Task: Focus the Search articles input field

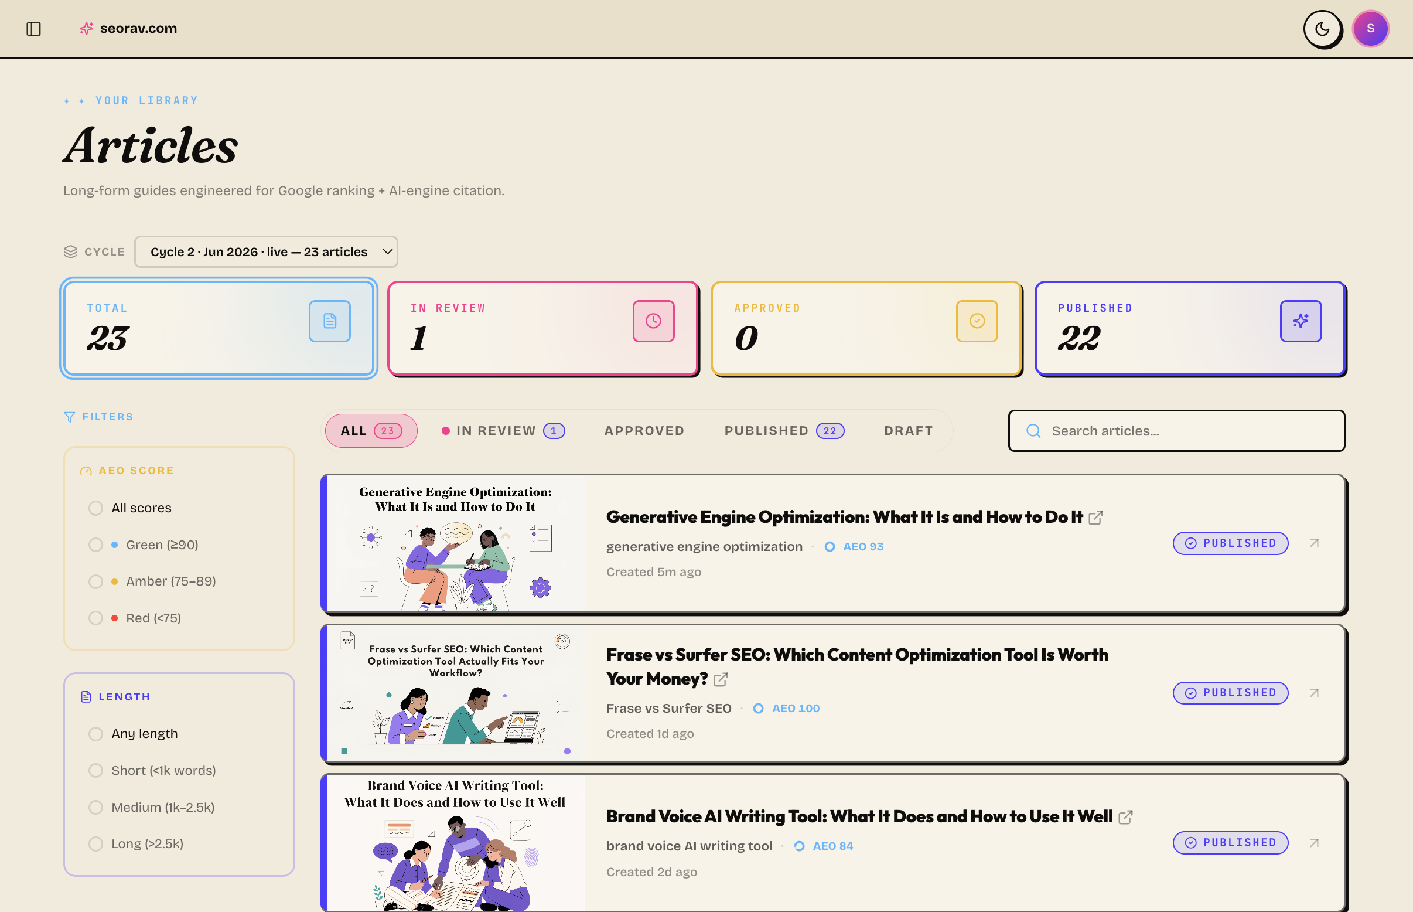Action: pyautogui.click(x=1176, y=431)
